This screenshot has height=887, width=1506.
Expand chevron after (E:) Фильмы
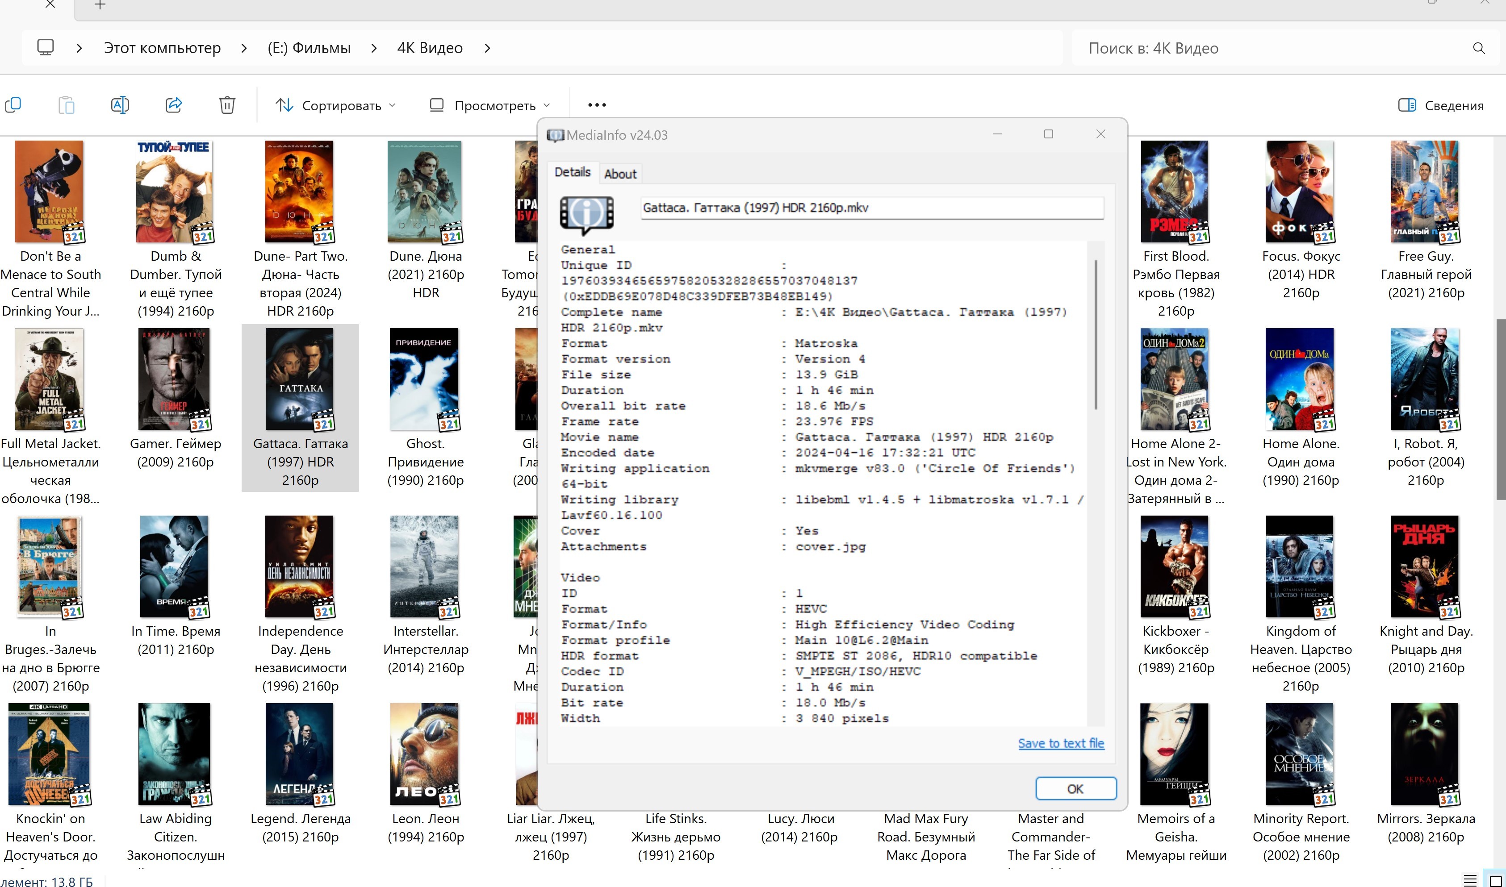pyautogui.click(x=374, y=48)
